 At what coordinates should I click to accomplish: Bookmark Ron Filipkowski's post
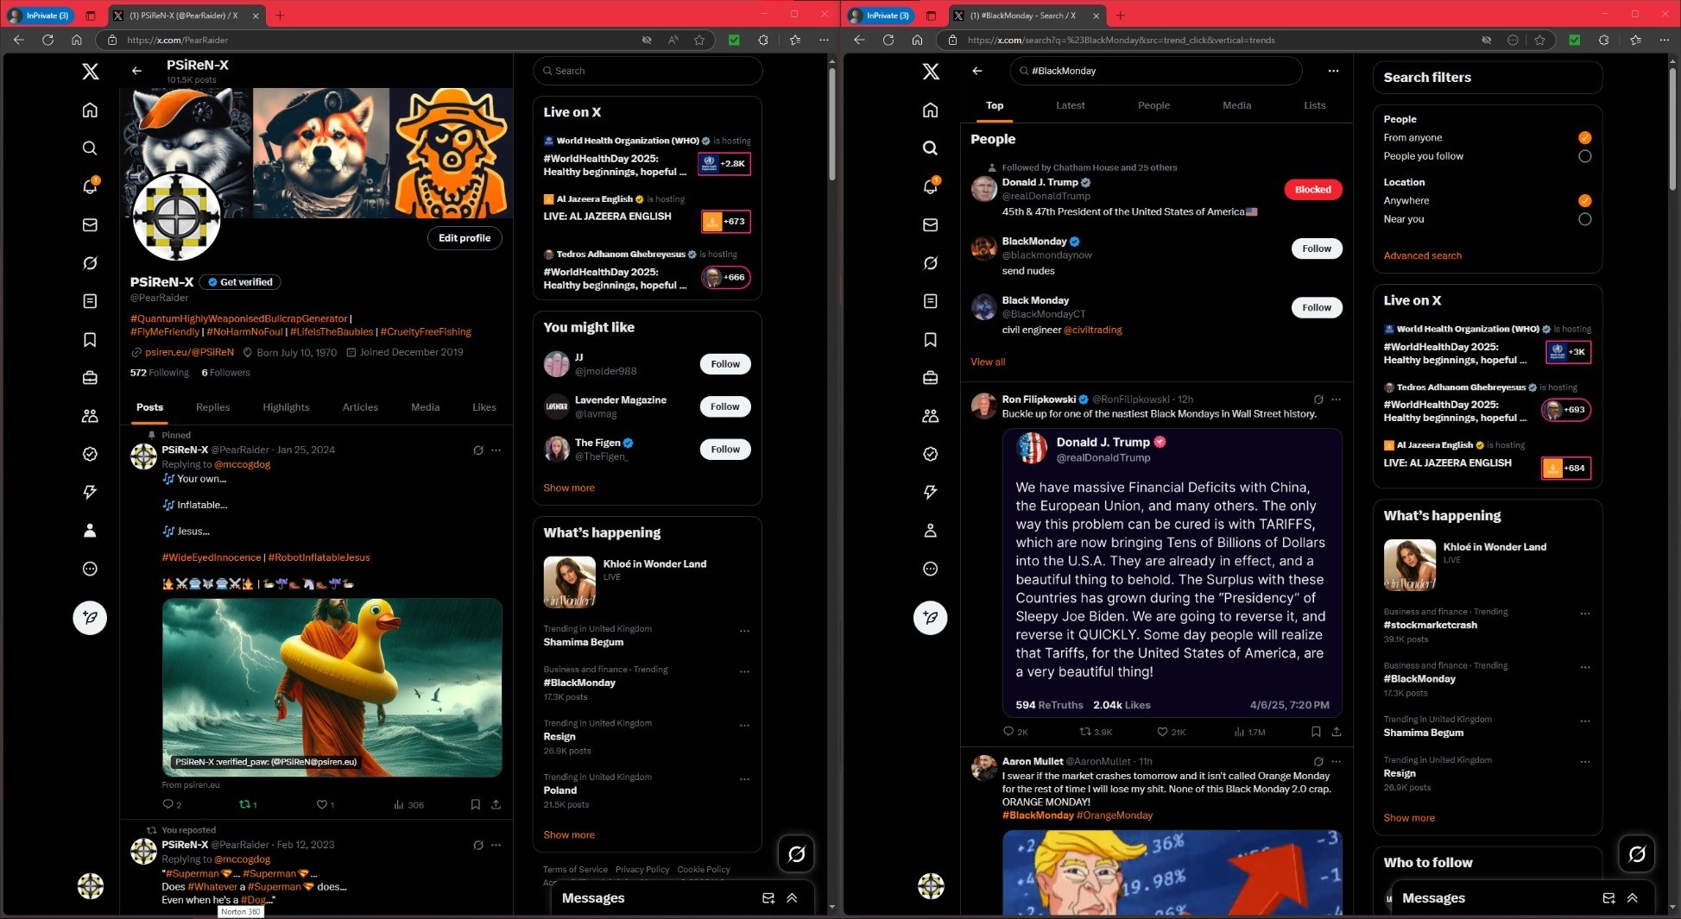1316,732
